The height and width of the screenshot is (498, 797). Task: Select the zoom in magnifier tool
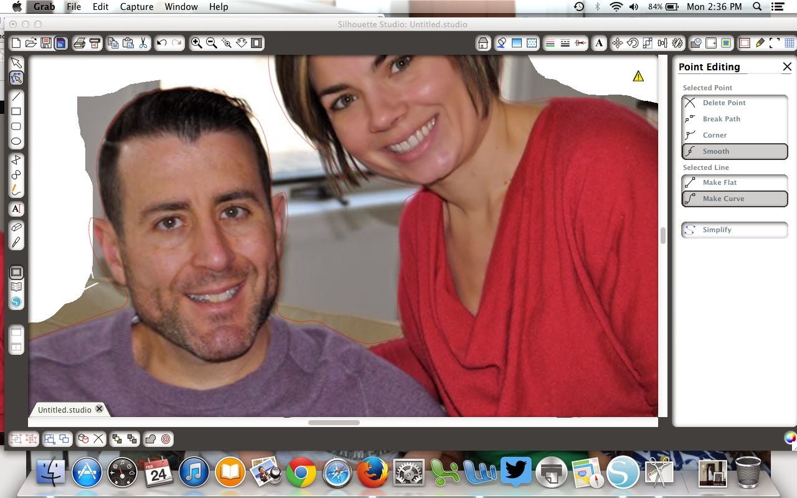196,43
